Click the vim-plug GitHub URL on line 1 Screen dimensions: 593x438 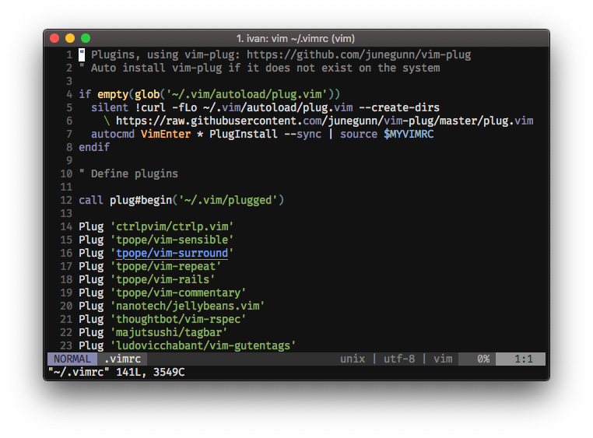click(x=359, y=54)
